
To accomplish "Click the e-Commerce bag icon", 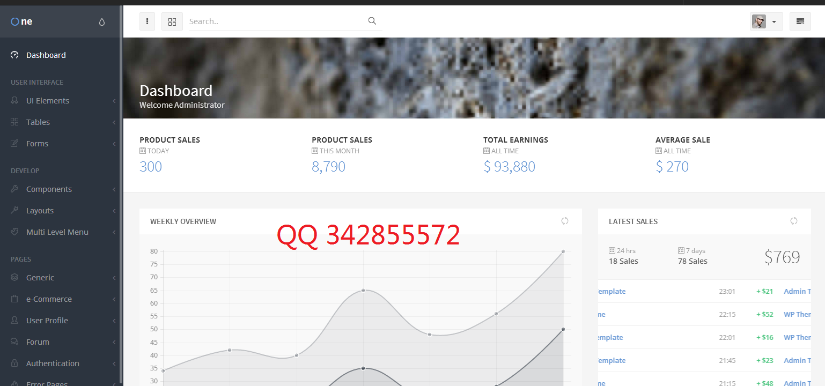I will tap(14, 299).
